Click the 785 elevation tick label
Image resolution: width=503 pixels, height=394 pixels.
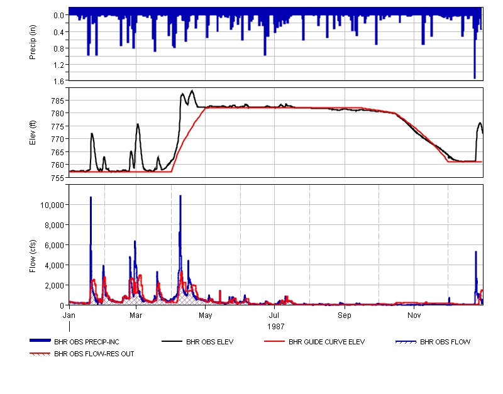tap(58, 101)
